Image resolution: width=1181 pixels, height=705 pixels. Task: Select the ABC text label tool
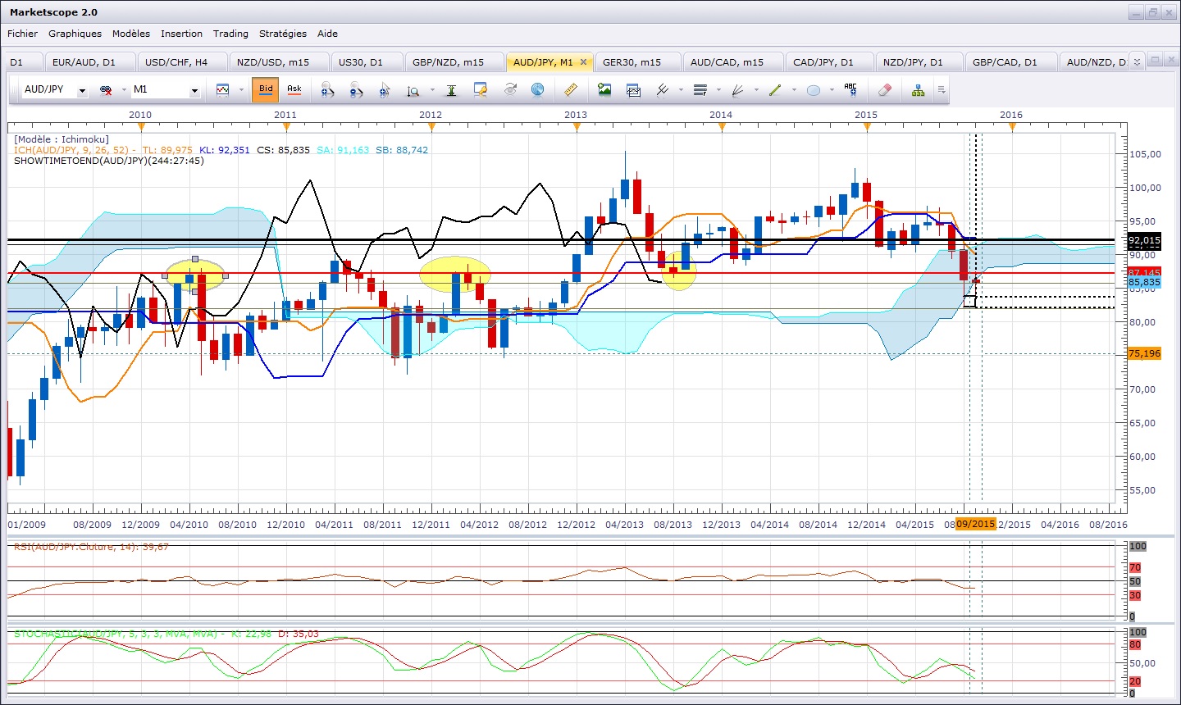coord(850,89)
